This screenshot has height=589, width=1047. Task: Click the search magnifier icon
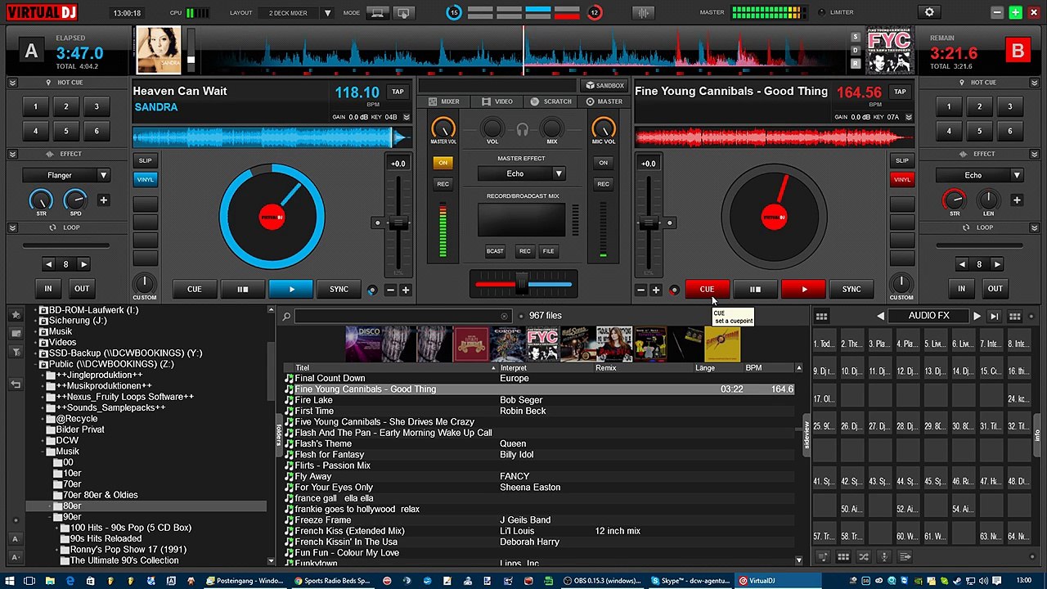tap(286, 316)
